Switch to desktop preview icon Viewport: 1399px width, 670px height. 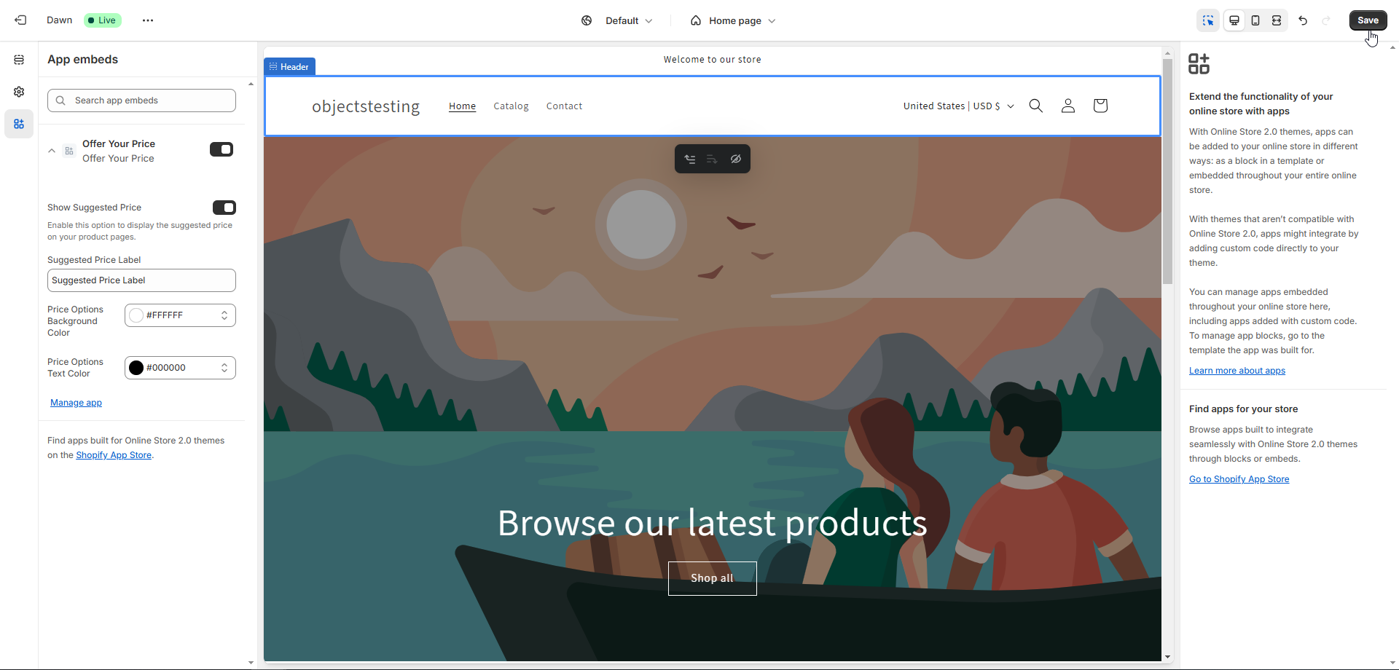click(1234, 20)
